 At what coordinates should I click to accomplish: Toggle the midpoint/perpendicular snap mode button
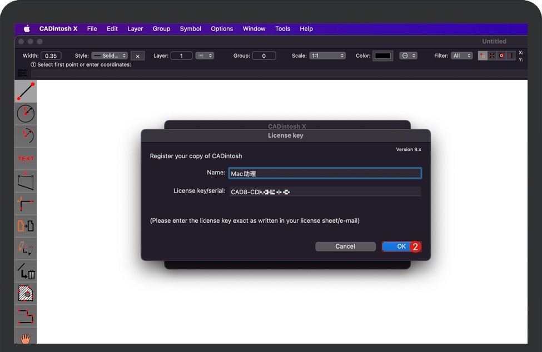click(x=510, y=56)
